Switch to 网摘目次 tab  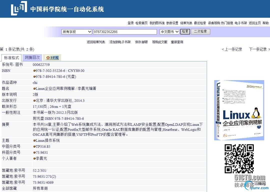(32, 57)
